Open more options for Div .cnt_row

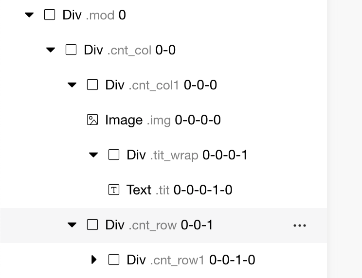coord(300,226)
